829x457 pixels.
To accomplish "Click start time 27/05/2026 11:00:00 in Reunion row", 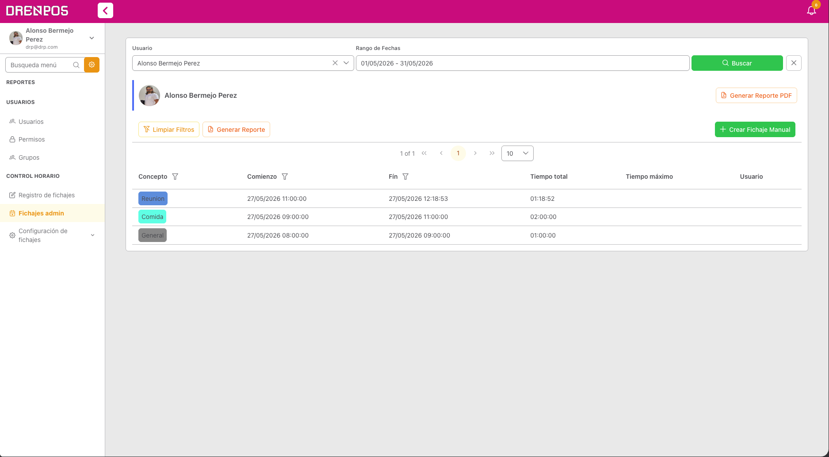I will pos(277,199).
